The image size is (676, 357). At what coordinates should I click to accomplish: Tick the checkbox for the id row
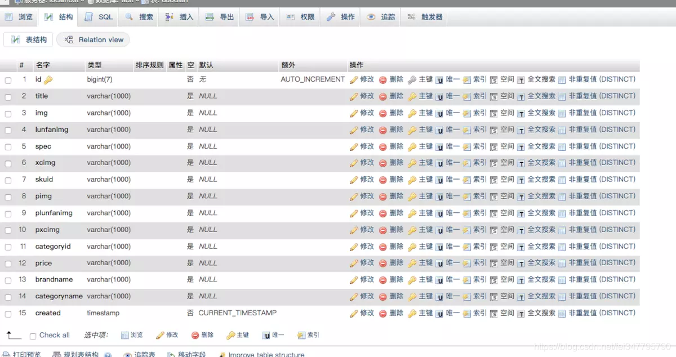click(8, 81)
